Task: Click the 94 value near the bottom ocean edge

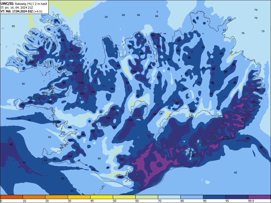Action: click(72, 191)
